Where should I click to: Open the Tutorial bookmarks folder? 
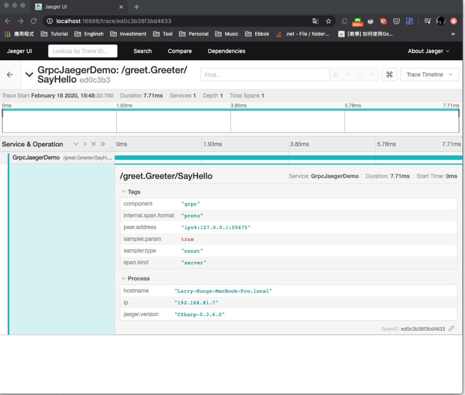54,34
